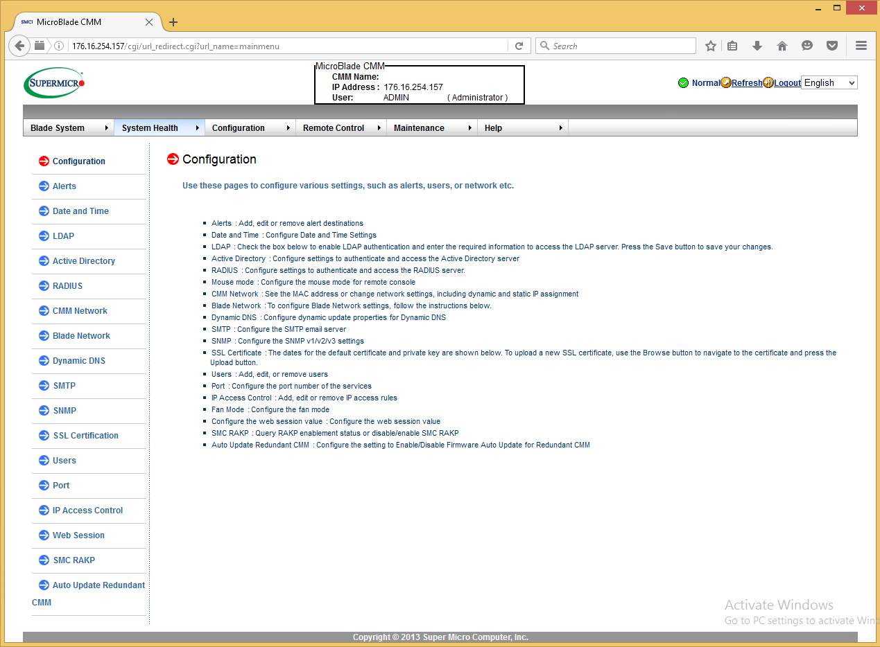Click the arrow icon beside CMM Network sidebar item
This screenshot has width=880, height=647.
[x=44, y=310]
